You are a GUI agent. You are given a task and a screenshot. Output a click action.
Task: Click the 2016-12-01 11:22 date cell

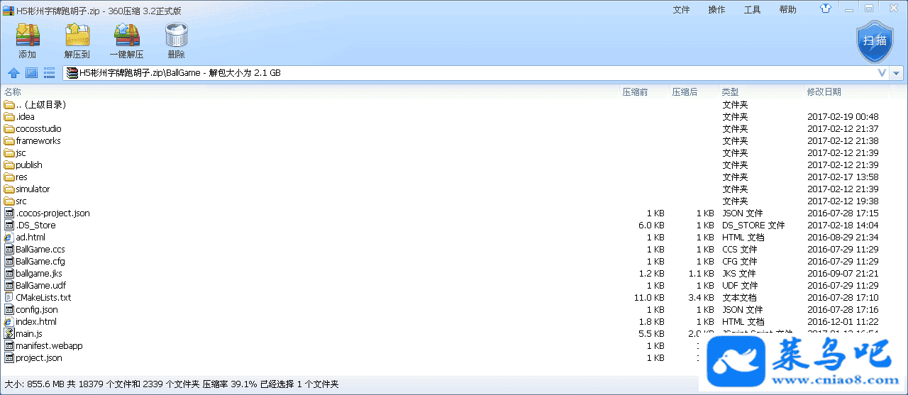tap(843, 322)
